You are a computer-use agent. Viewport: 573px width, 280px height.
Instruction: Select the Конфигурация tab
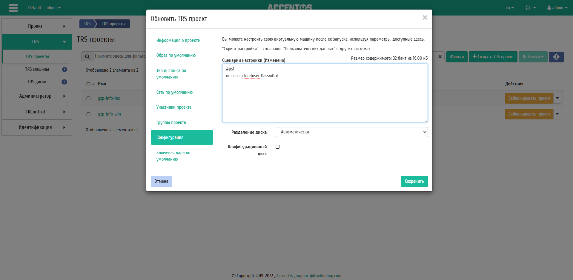(x=182, y=137)
